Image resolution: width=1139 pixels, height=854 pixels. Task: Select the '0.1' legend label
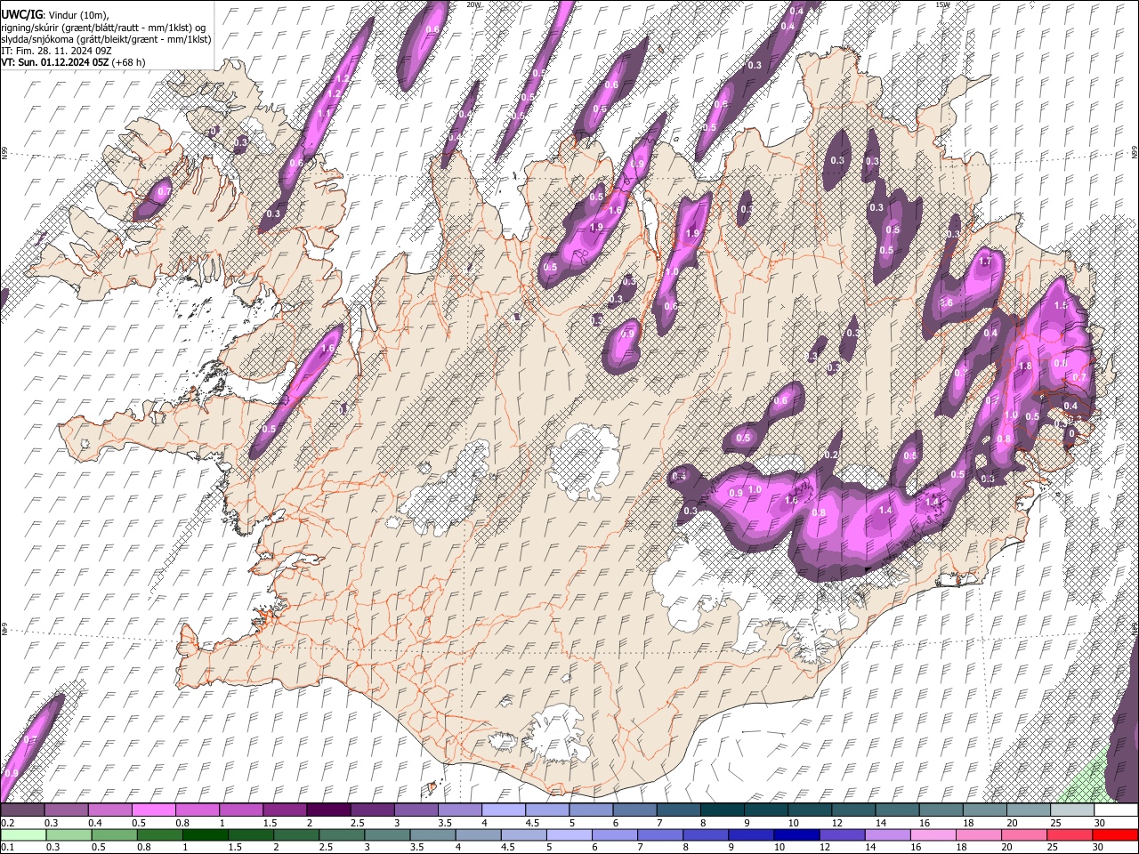[x=7, y=847]
